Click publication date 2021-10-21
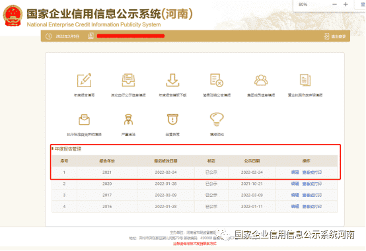 [252, 184]
